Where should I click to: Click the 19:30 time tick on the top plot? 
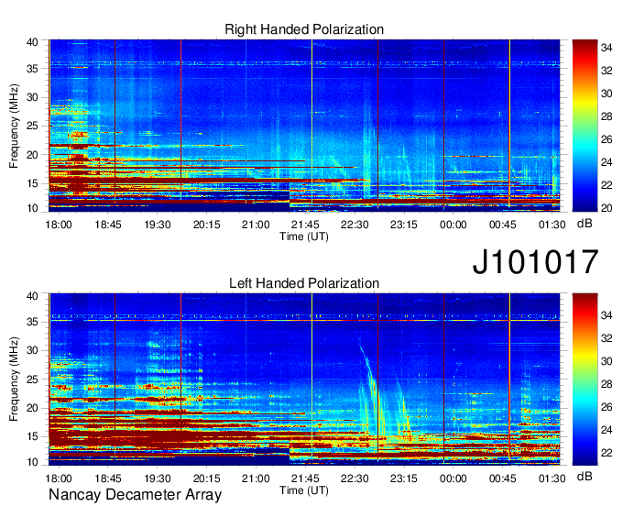tap(158, 225)
